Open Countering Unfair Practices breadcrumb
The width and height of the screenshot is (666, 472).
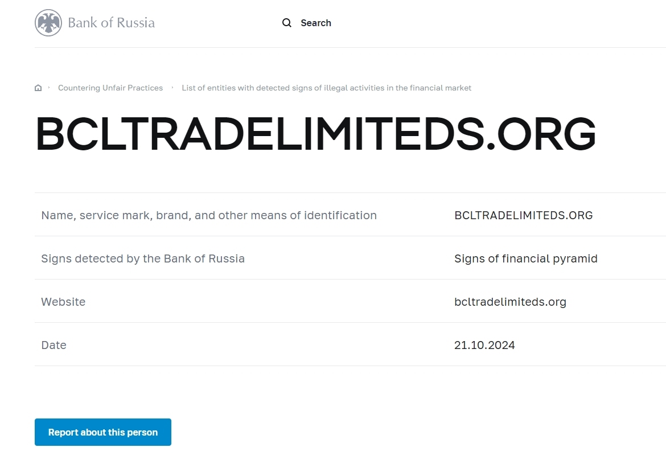pos(110,88)
